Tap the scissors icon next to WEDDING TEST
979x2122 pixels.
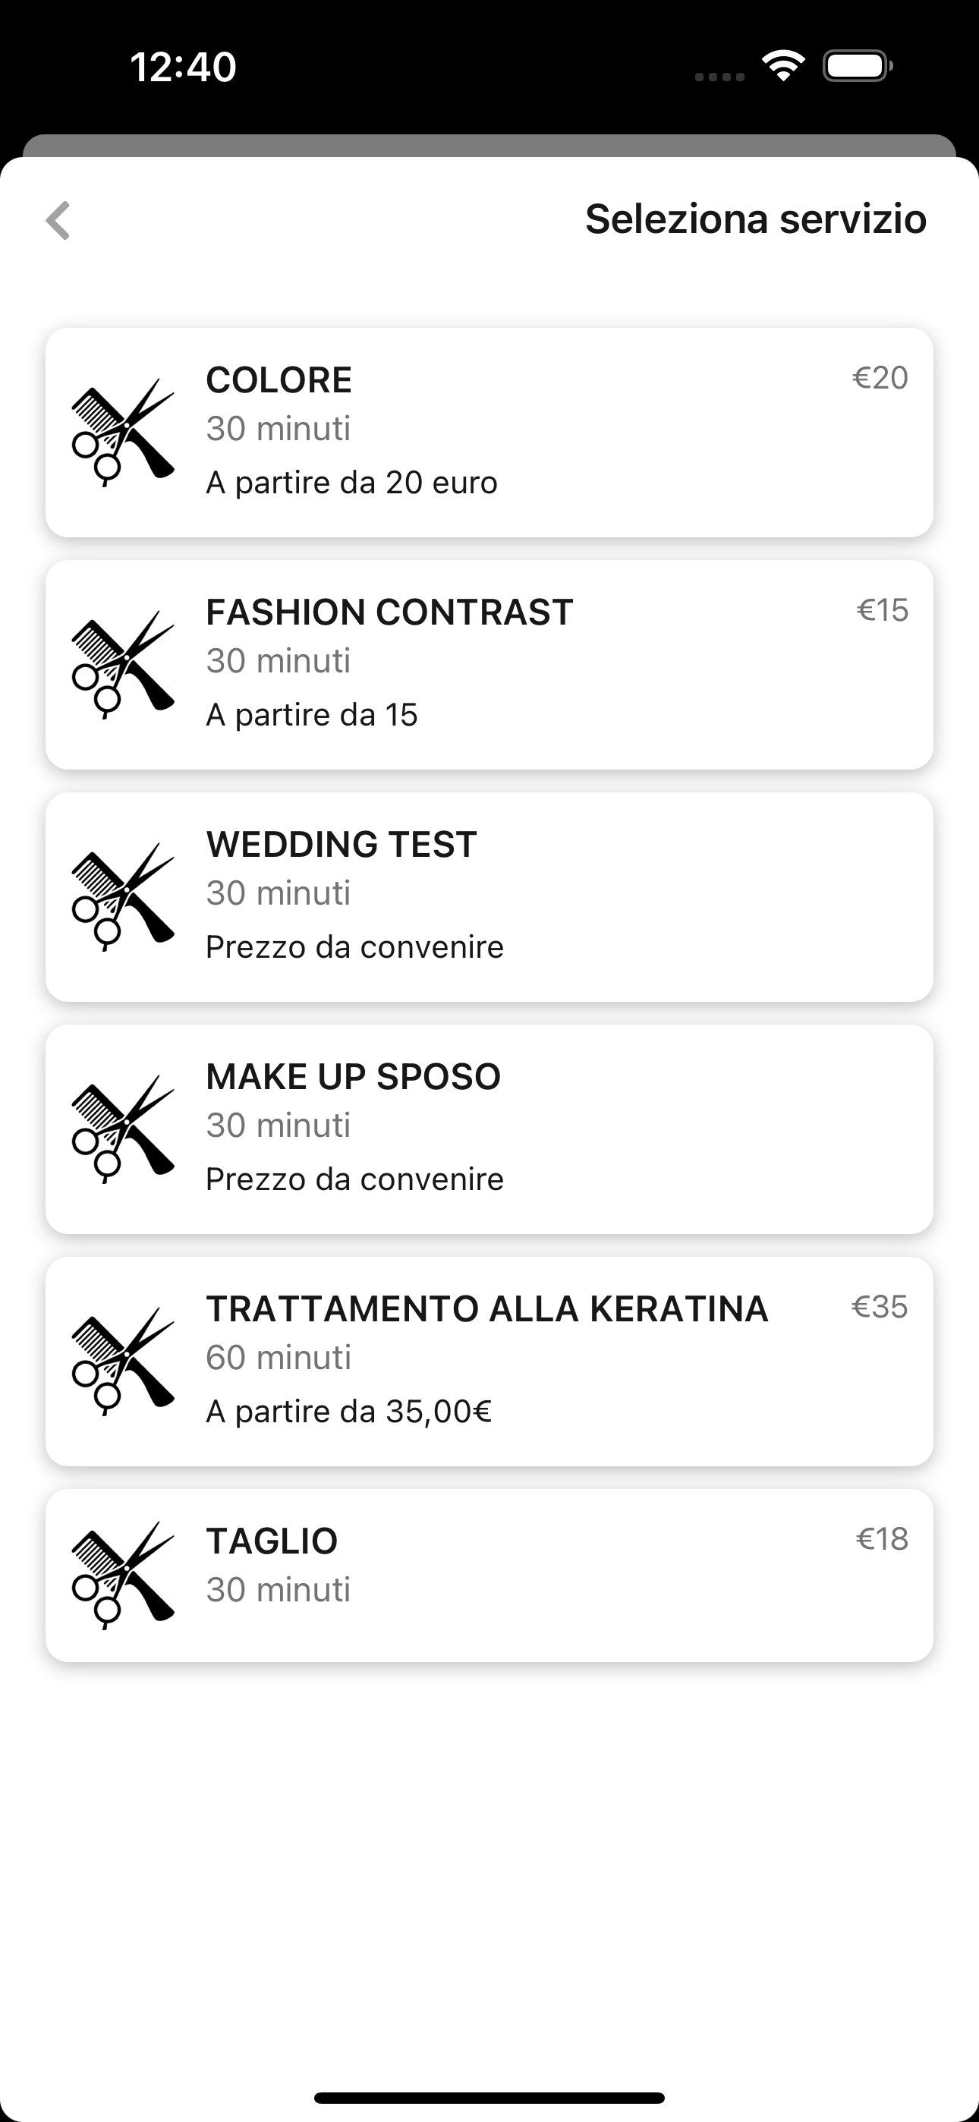[123, 897]
